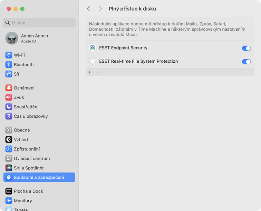Open Plocha a Dock section

28,191
